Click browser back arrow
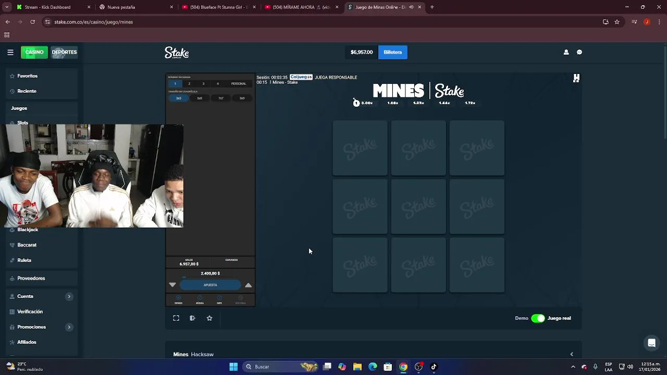 tap(7, 22)
